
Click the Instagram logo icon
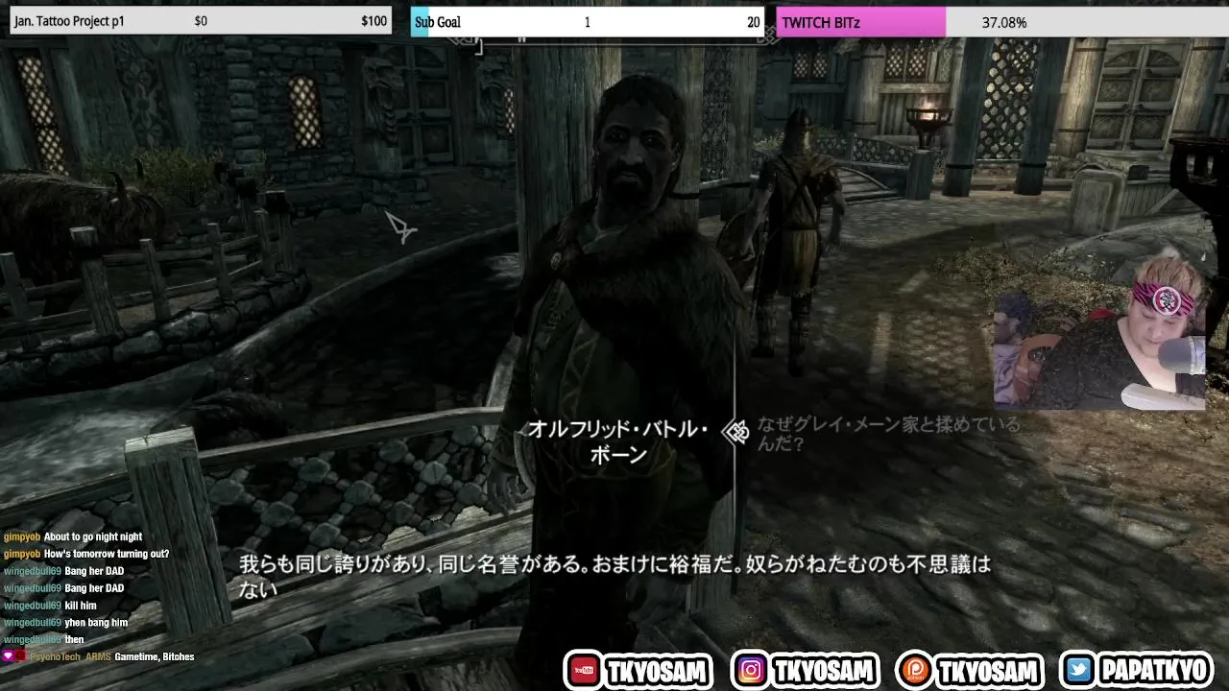click(x=751, y=670)
